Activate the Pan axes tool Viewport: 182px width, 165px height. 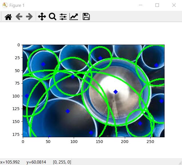click(x=42, y=17)
